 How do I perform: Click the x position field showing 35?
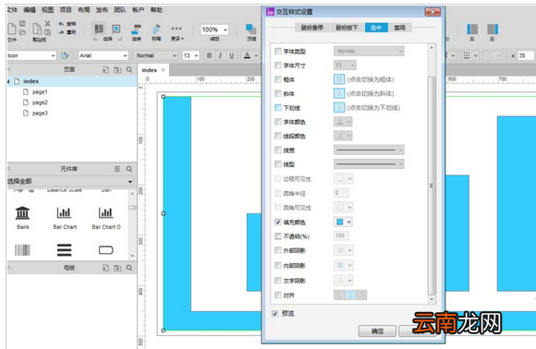pos(525,55)
